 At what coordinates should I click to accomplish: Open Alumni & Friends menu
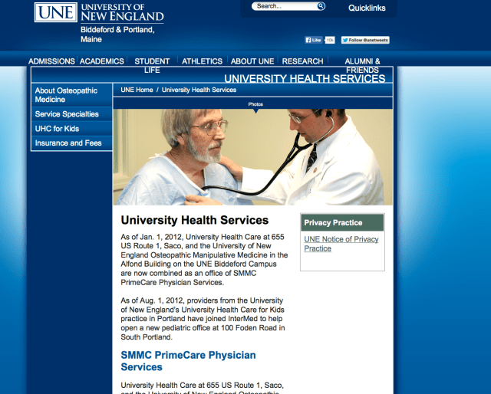(x=362, y=65)
